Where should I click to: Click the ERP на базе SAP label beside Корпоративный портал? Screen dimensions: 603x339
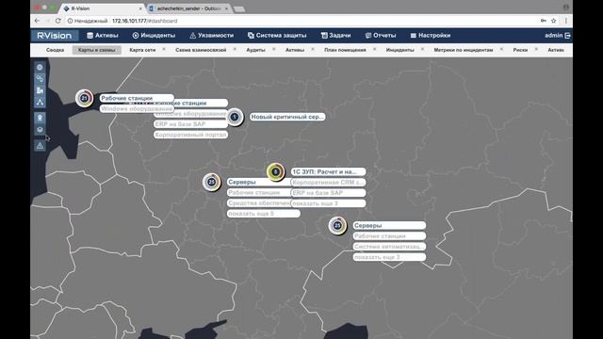click(190, 124)
